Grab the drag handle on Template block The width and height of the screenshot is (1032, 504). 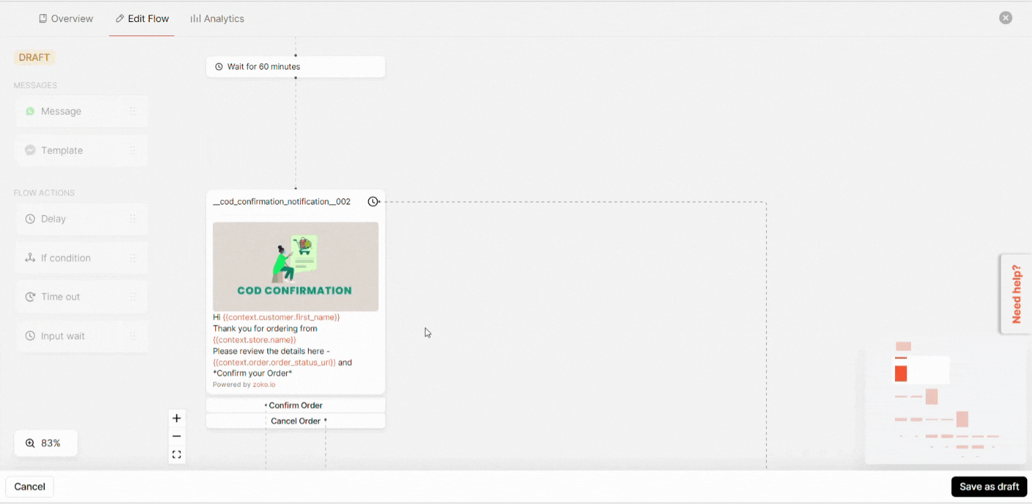click(132, 150)
